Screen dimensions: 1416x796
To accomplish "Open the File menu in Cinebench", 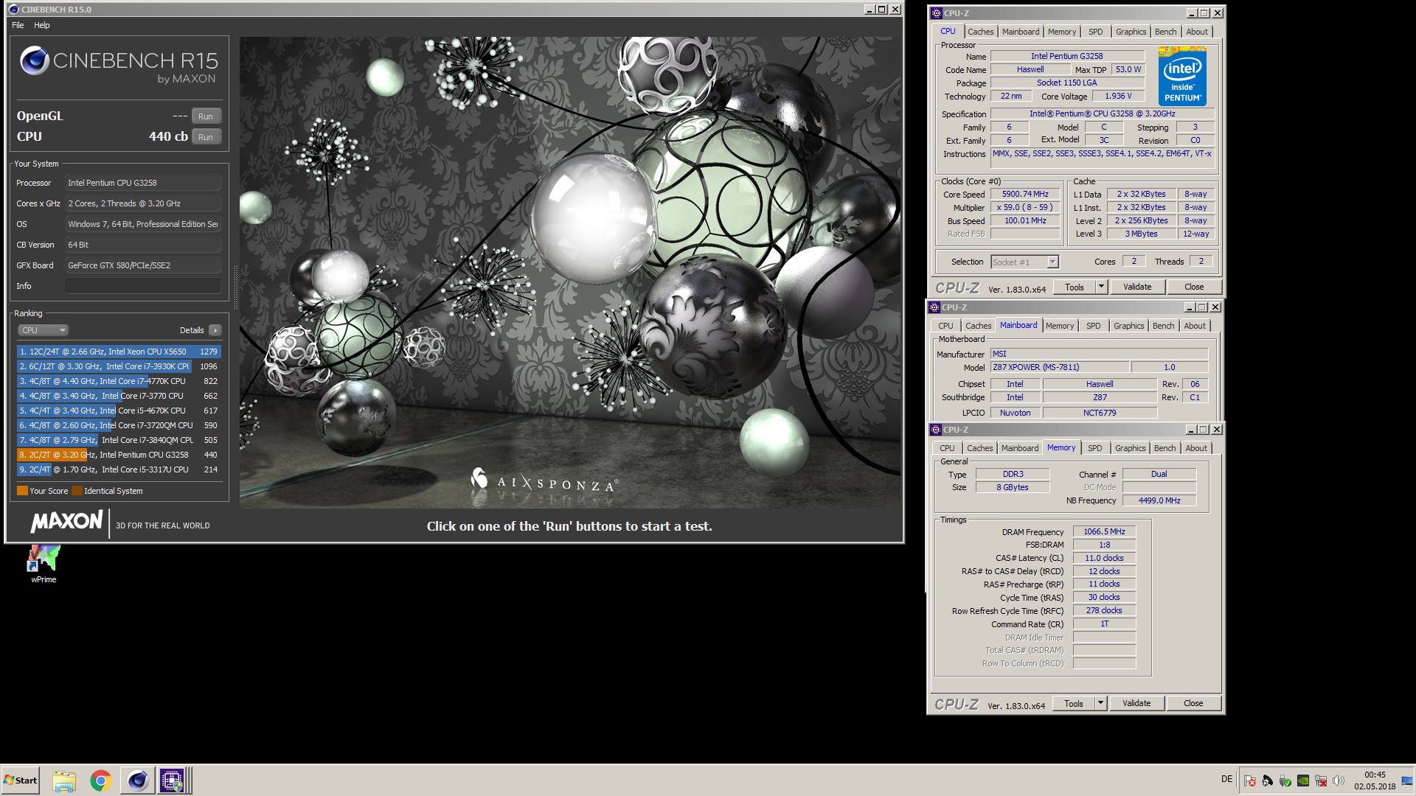I will [x=18, y=25].
